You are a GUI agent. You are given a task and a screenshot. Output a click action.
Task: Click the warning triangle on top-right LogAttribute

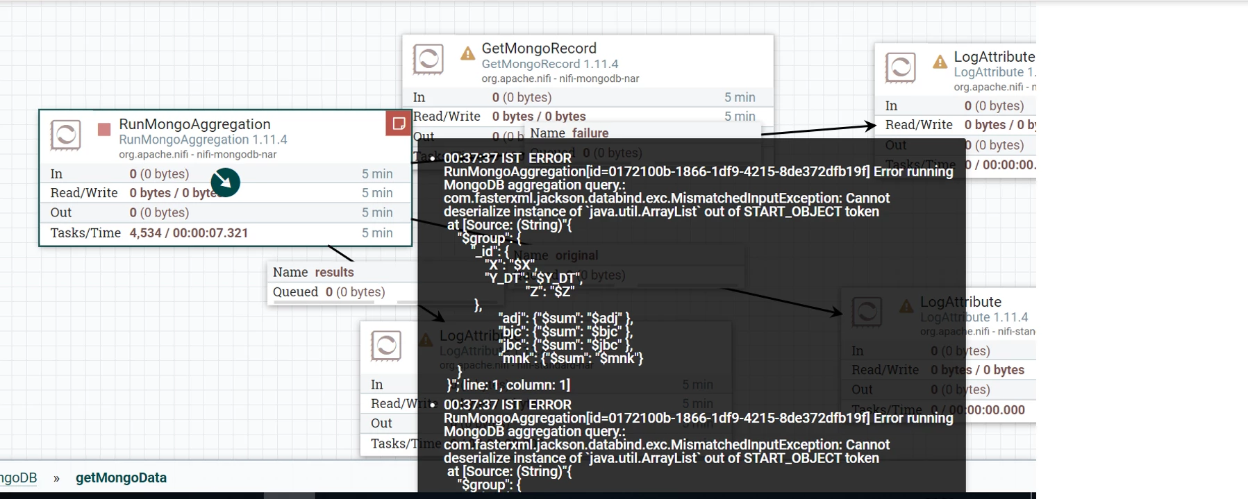pyautogui.click(x=940, y=62)
